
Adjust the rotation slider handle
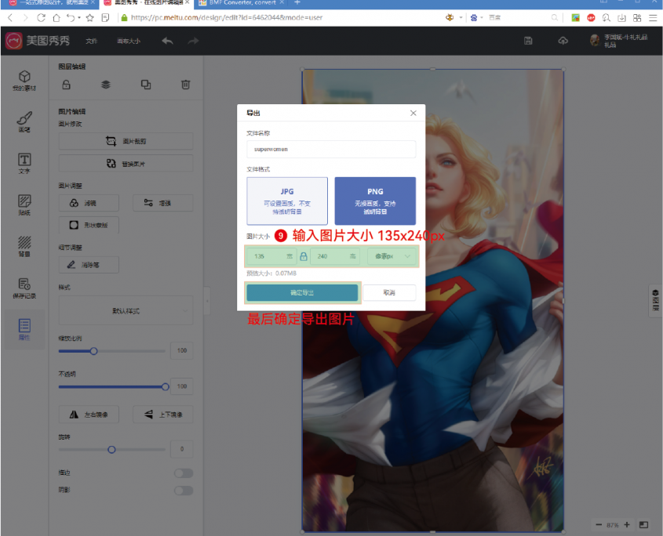(x=111, y=450)
